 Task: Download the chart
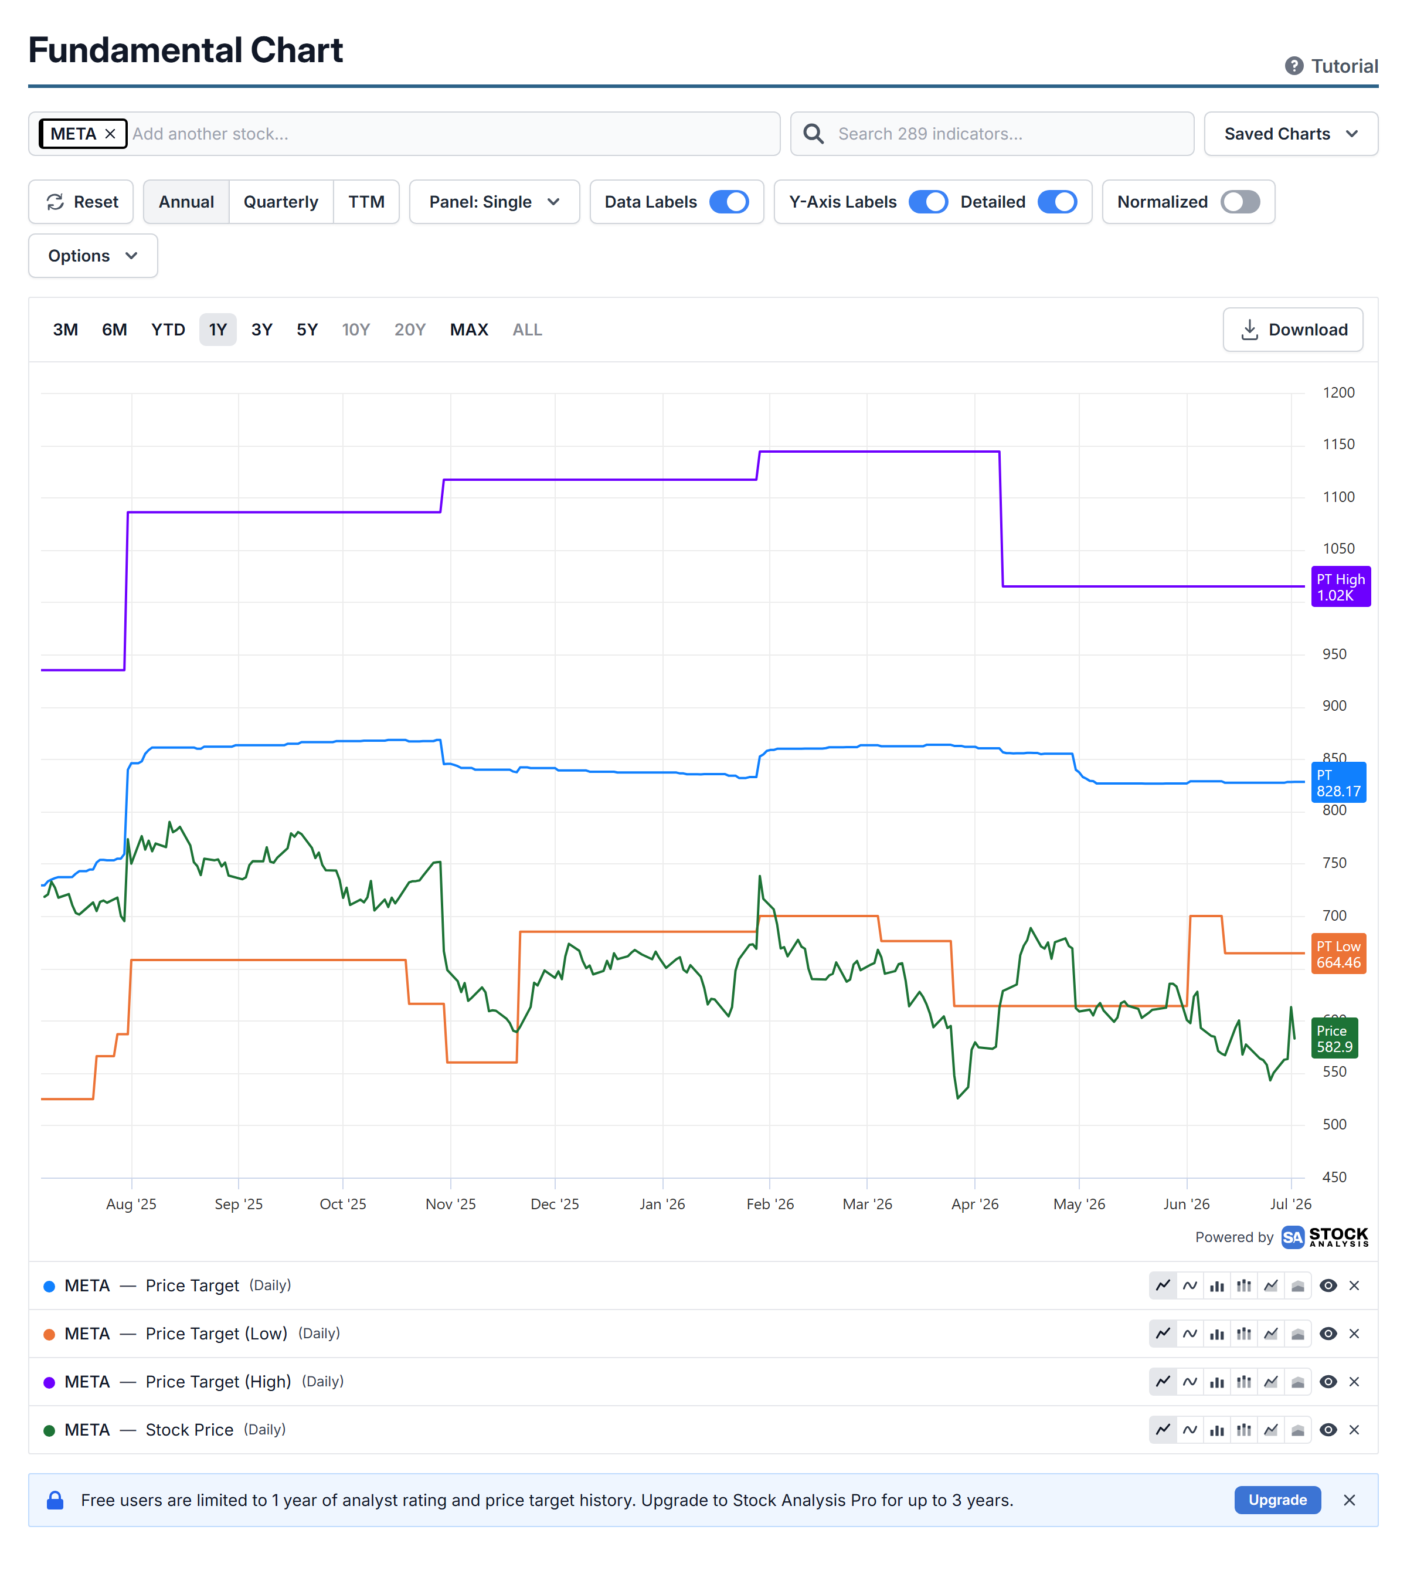(x=1293, y=330)
